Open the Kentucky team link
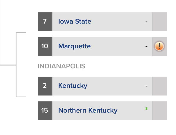Image resolution: width=176 pixels, height=135 pixels. pyautogui.click(x=73, y=86)
